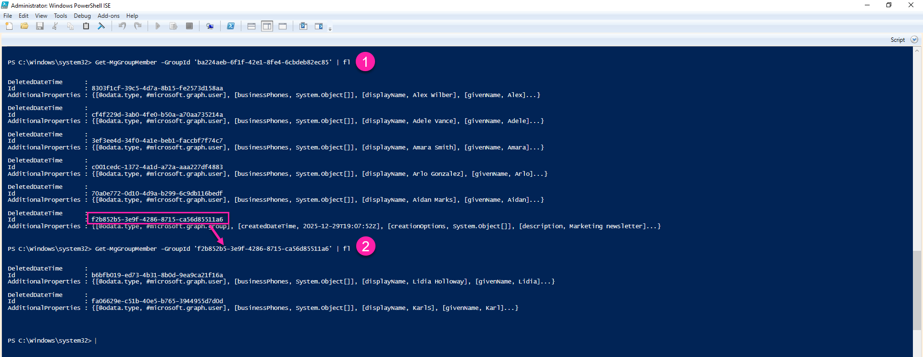The height and width of the screenshot is (357, 923).
Task: Open the toolbar overflow options arrow
Action: point(330,29)
